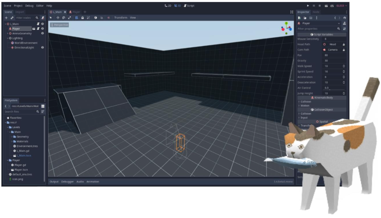Toggle DirectionalLight visibility eye
This screenshot has height=218, width=381.
pos(43,47)
